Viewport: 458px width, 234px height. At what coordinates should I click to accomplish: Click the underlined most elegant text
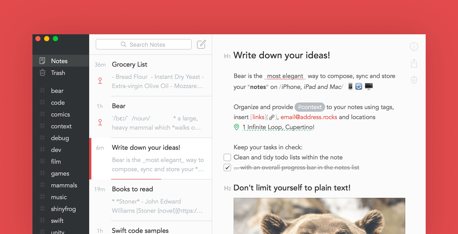point(285,76)
